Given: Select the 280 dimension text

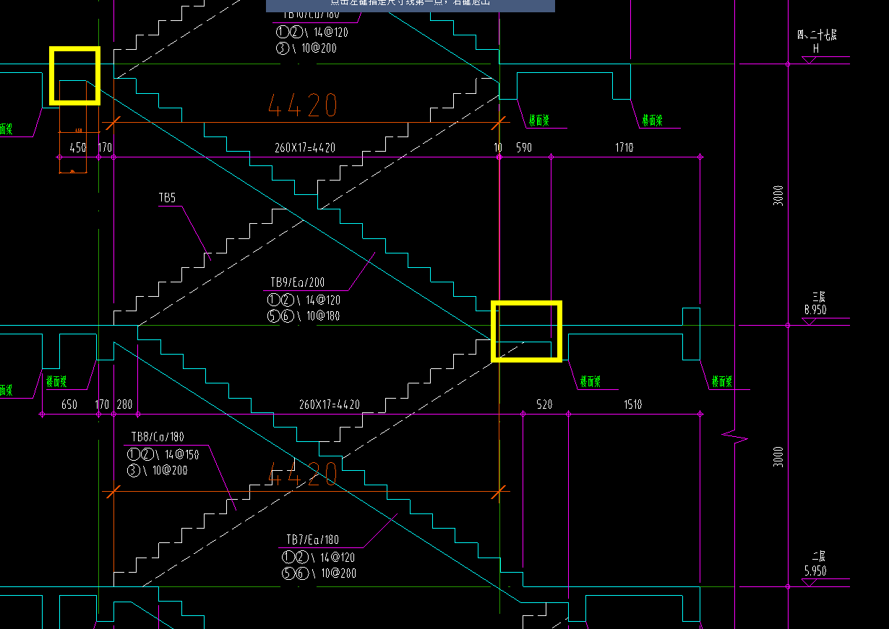Looking at the screenshot, I should pyautogui.click(x=124, y=404).
